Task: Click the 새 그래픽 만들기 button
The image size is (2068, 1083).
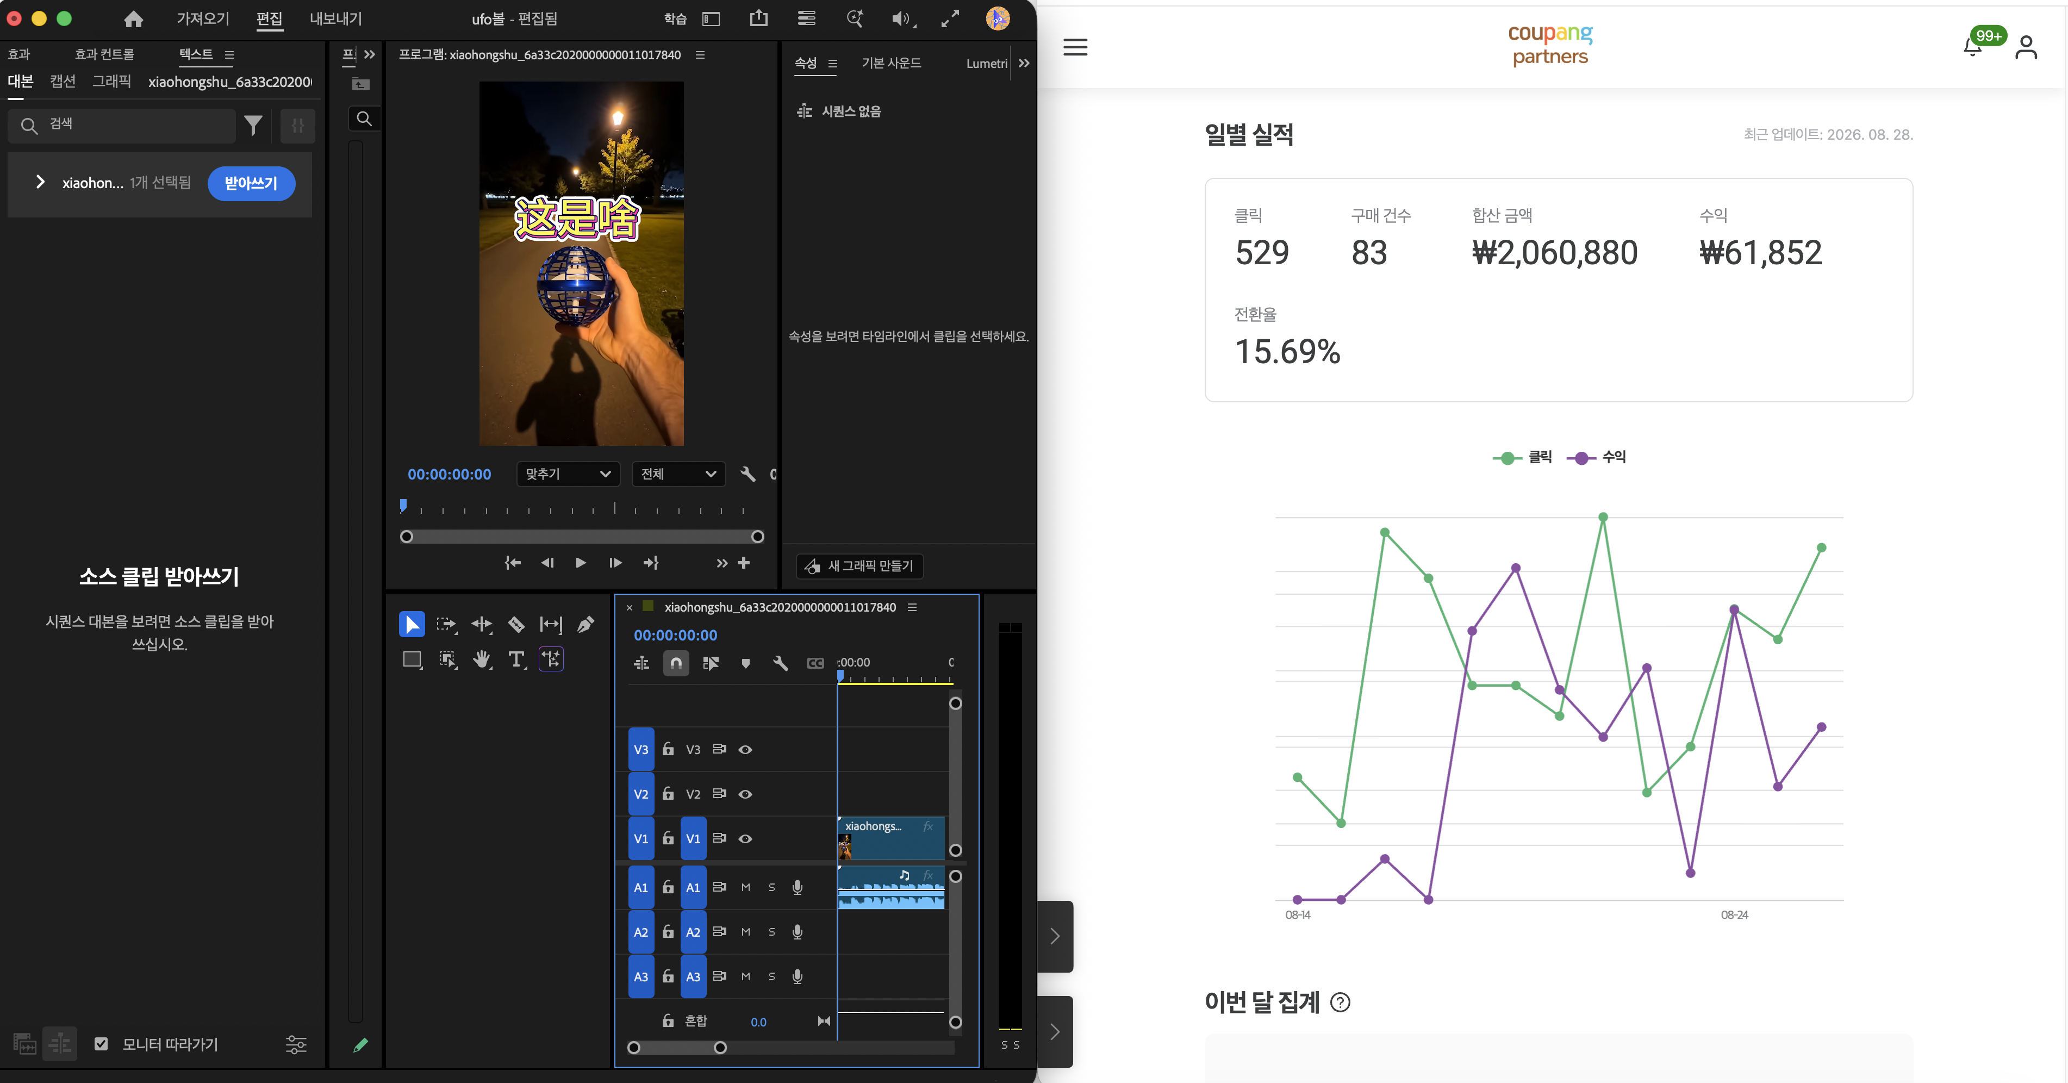Action: click(860, 566)
